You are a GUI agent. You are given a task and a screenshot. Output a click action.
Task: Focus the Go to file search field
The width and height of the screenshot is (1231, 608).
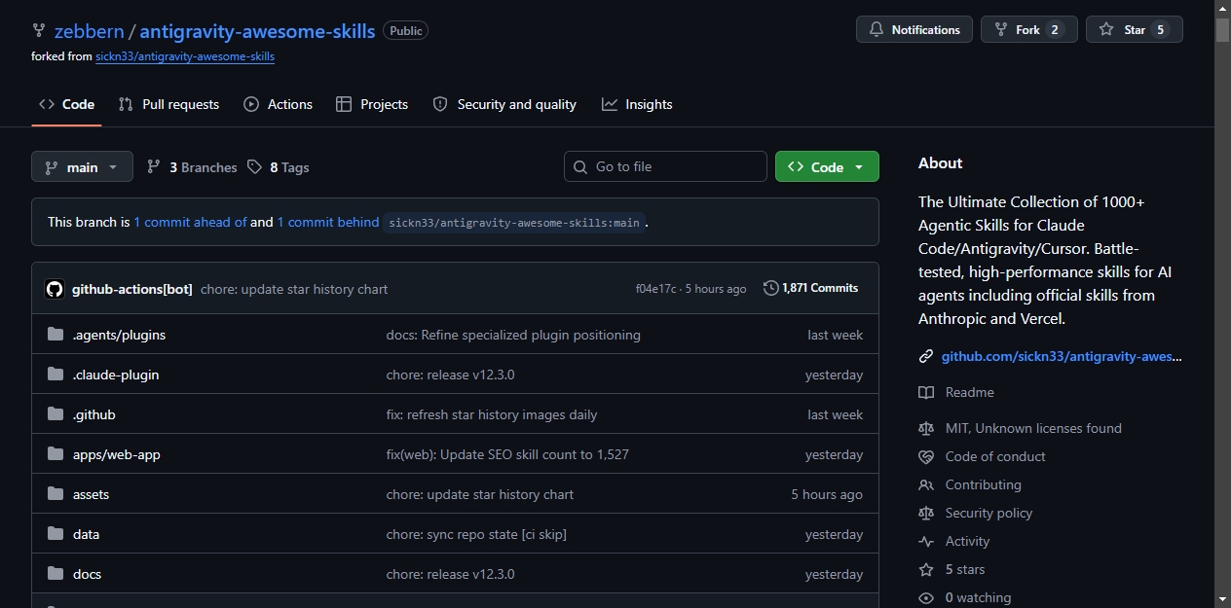665,166
